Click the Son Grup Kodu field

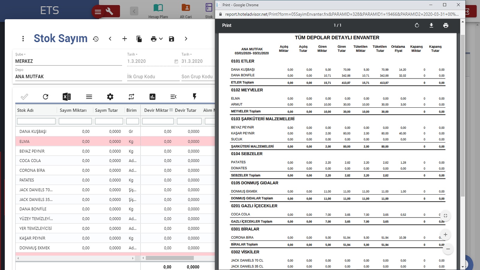coord(197,76)
